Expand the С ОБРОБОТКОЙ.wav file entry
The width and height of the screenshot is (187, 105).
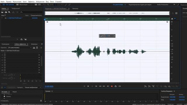pyautogui.click(x=2, y=18)
